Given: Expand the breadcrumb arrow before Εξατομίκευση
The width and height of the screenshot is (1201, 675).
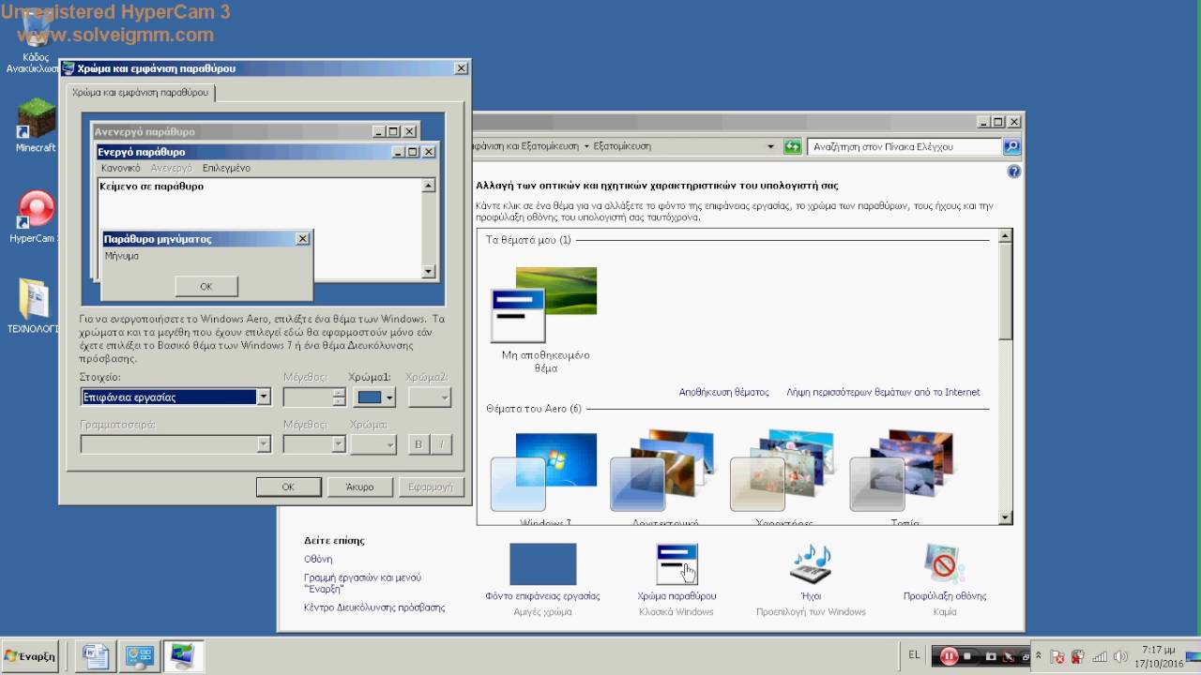Looking at the screenshot, I should (586, 146).
